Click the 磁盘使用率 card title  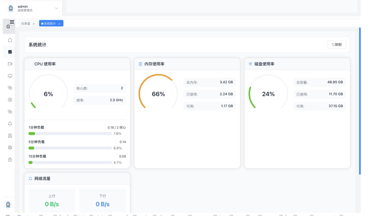[264, 64]
